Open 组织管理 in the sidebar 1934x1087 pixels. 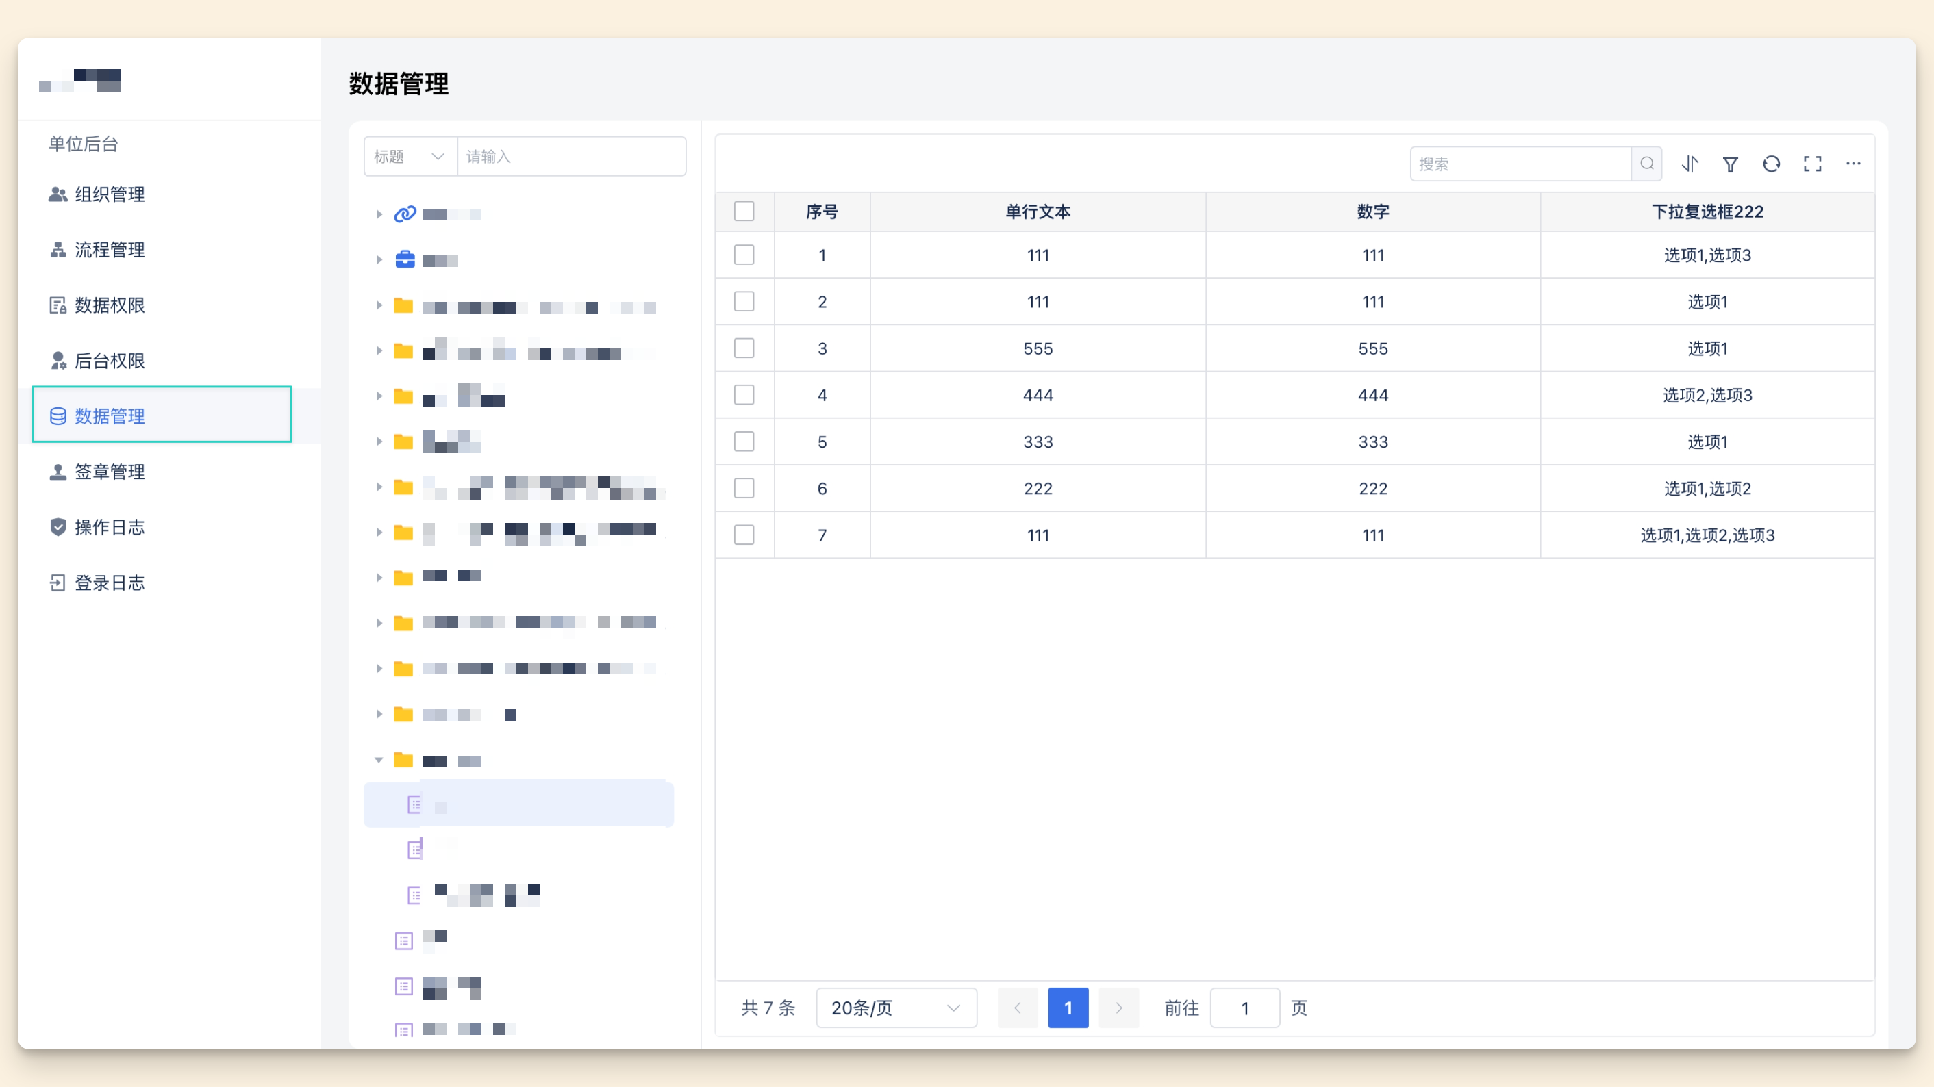point(110,194)
